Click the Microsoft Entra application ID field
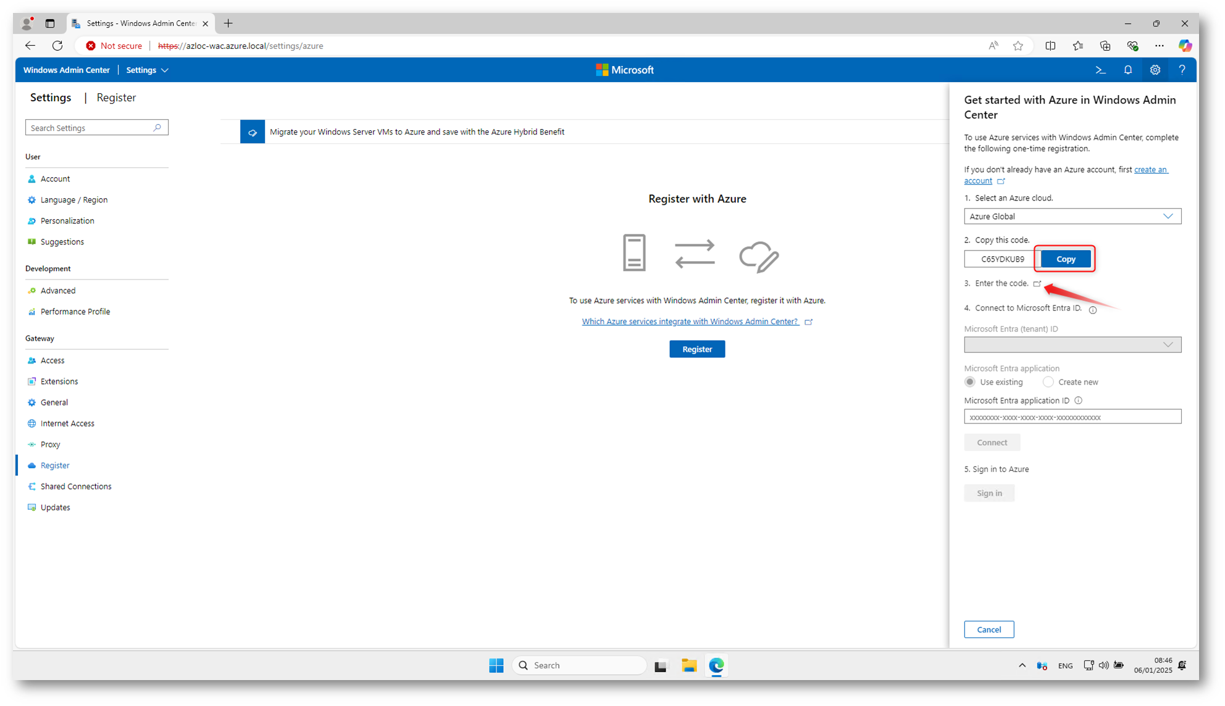Image resolution: width=1225 pixels, height=706 pixels. [1072, 417]
